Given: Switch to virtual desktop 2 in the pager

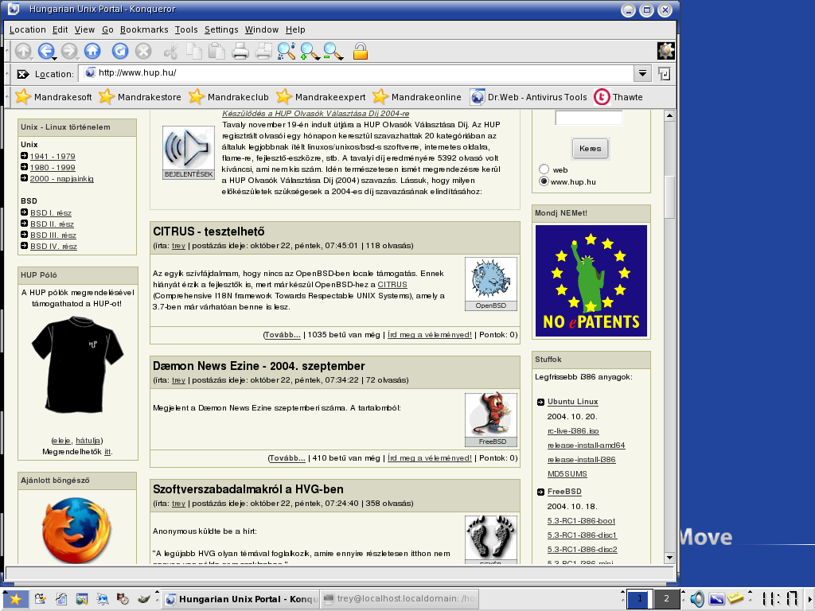Looking at the screenshot, I should [666, 599].
